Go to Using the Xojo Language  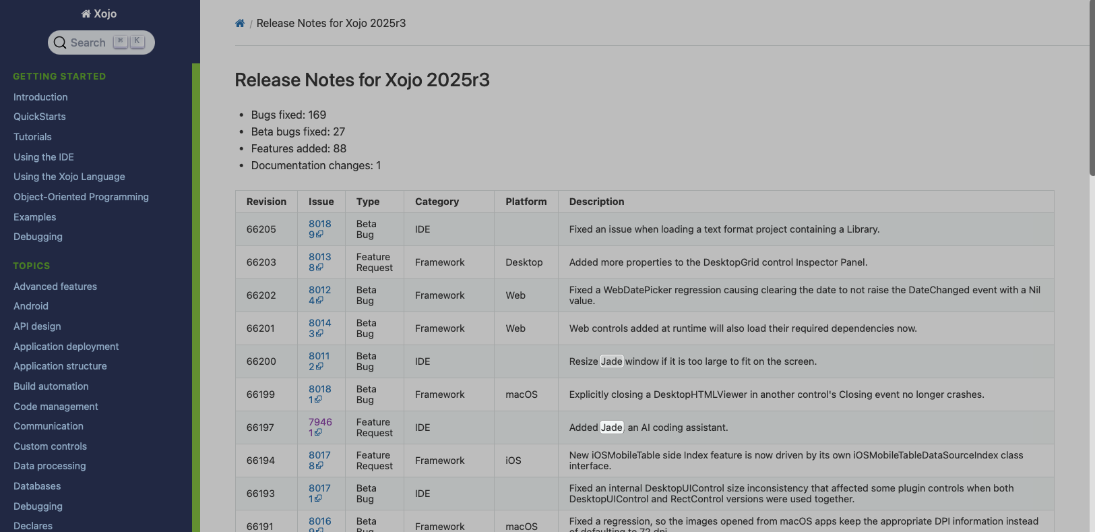point(69,177)
